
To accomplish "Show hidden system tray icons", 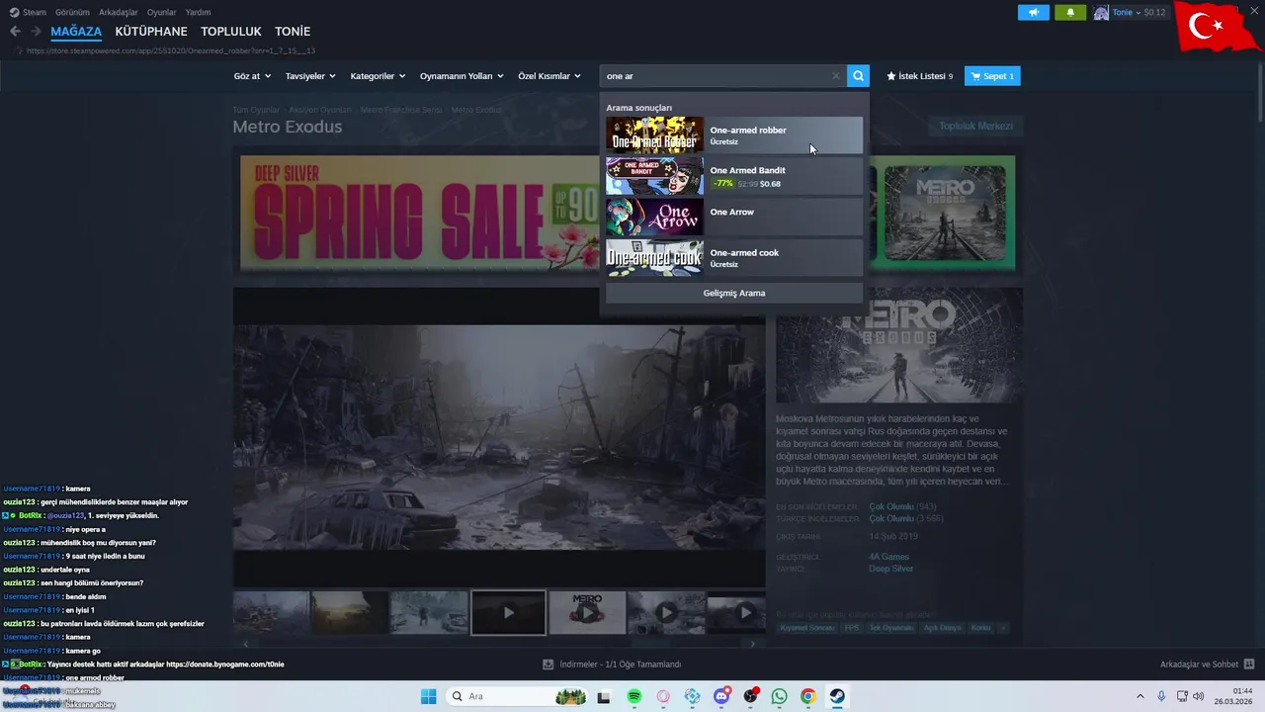I will pyautogui.click(x=1139, y=696).
